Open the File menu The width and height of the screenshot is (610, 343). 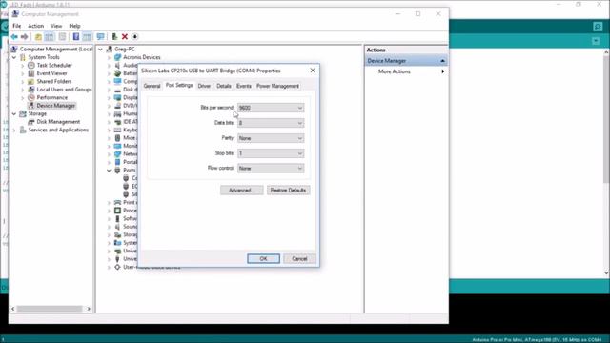(x=17, y=26)
